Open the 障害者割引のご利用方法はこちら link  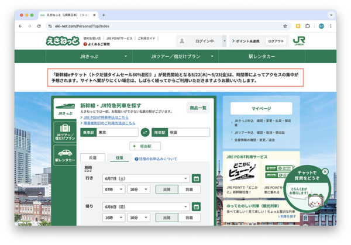click(x=109, y=123)
